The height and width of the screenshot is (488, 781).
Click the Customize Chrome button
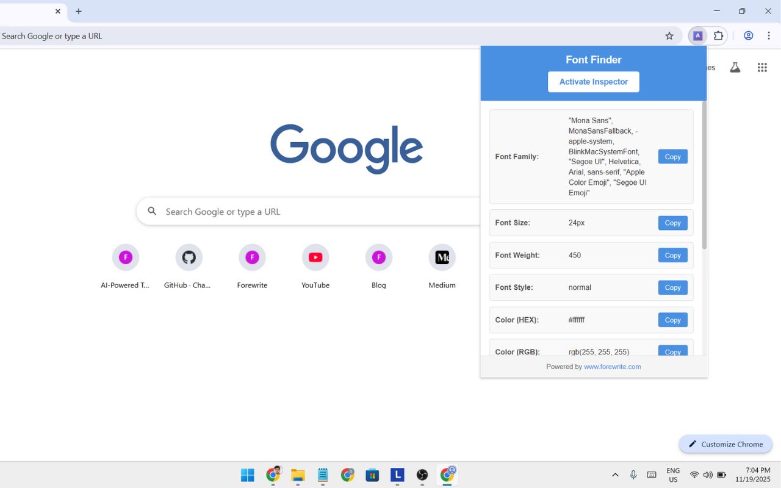click(x=725, y=444)
